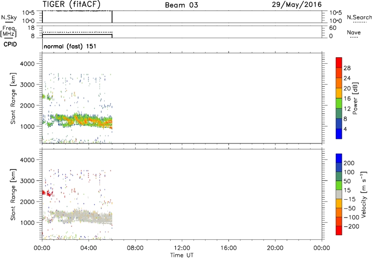Screen dimensions: 372x258
Task: Click the -15 tick on velocity colorbar
Action: click(350, 199)
